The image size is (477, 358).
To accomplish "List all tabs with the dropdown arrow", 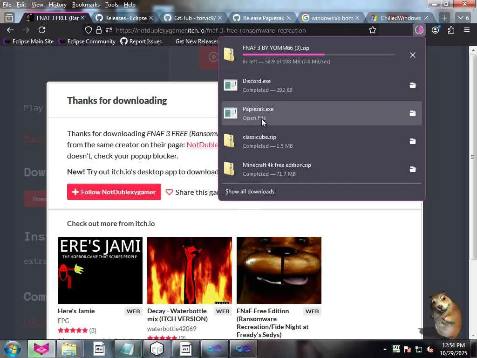I will click(x=464, y=18).
